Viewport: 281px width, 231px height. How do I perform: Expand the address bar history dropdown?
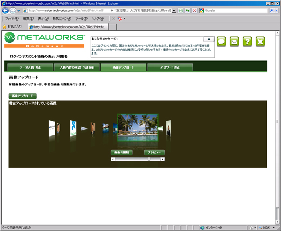coord(174,11)
